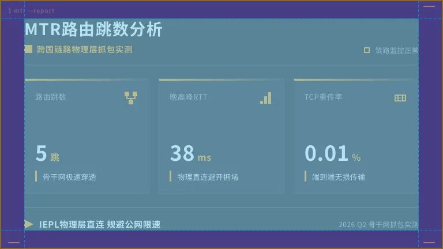The height and width of the screenshot is (249, 443).
Task: Click the square indicator beside 链路监控正常
Action: pyautogui.click(x=367, y=50)
